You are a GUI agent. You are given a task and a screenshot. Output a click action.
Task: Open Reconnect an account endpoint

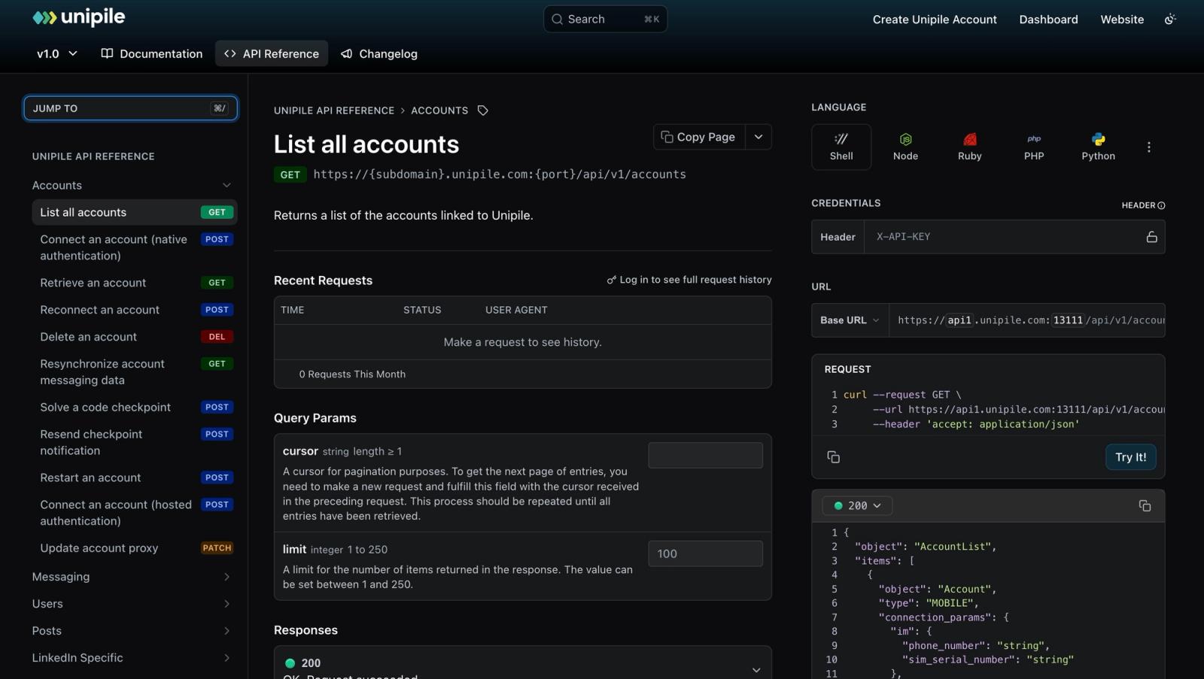135,310
